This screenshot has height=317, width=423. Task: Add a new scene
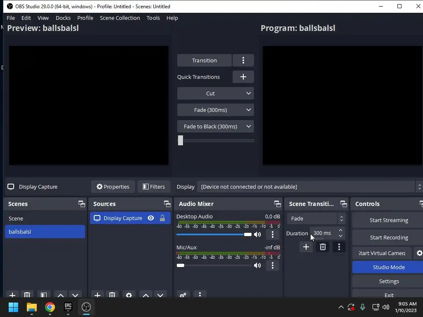tap(12, 295)
